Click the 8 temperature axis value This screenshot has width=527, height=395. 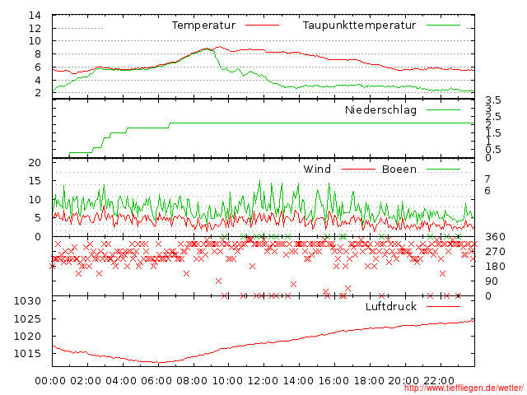click(x=38, y=54)
